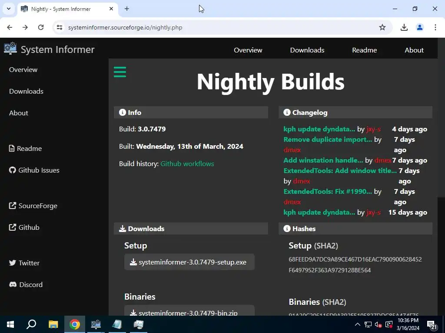The image size is (445, 333).
Task: Select the Nightly - System Informer tab
Action: tap(67, 9)
